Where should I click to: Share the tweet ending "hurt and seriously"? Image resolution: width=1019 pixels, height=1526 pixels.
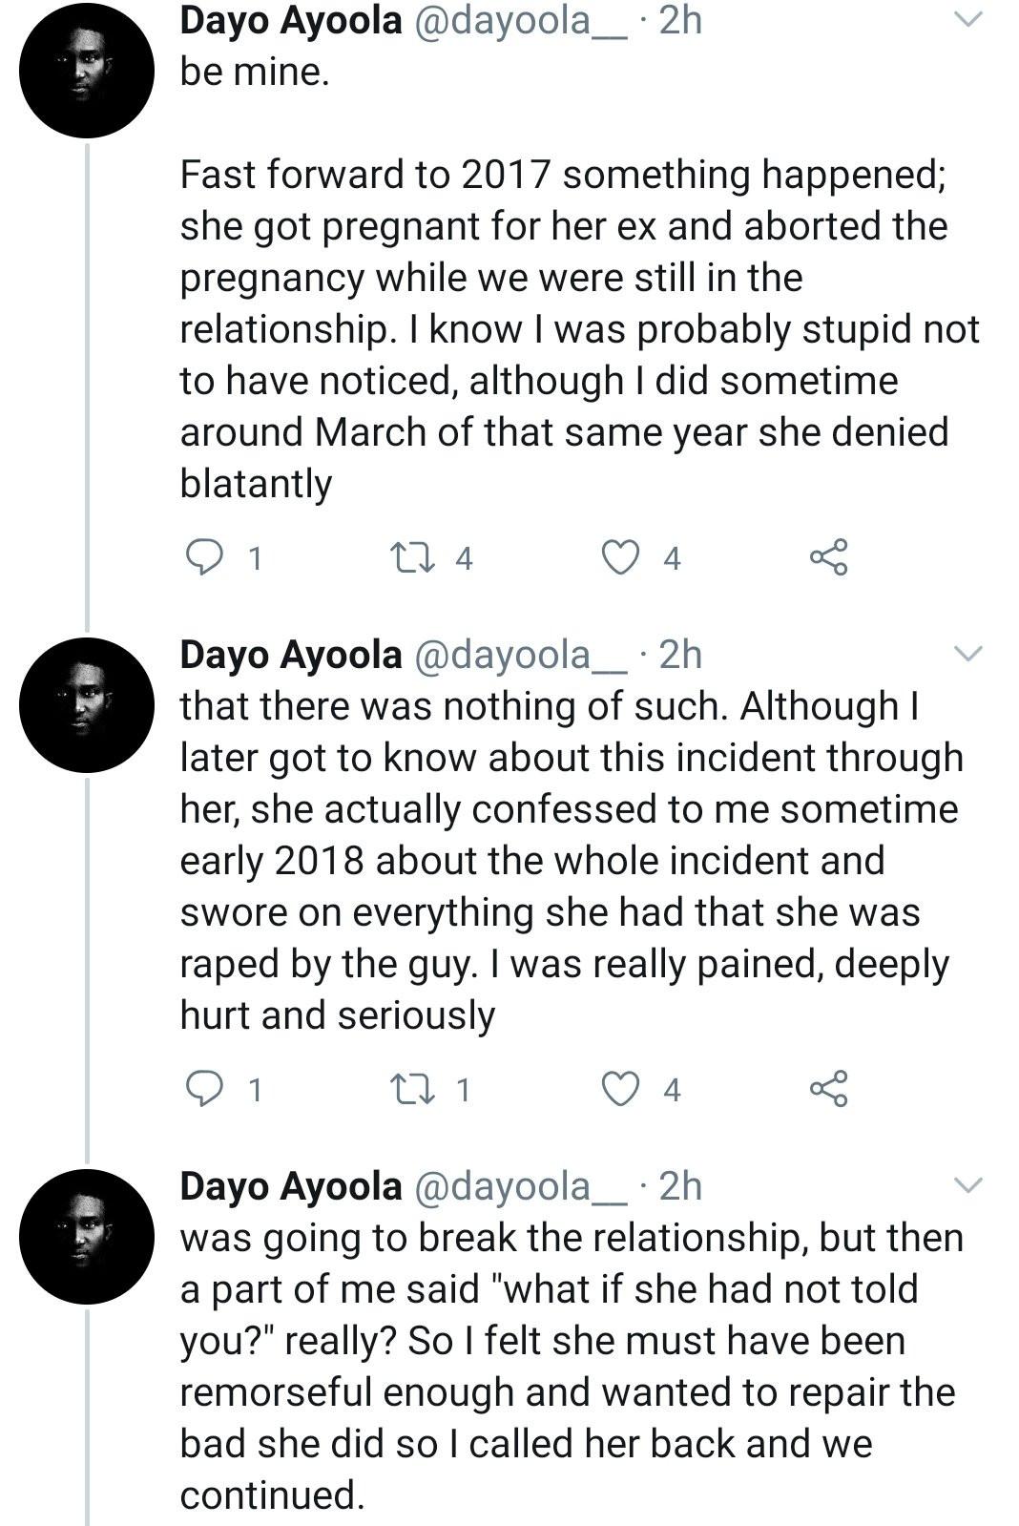pyautogui.click(x=828, y=1089)
